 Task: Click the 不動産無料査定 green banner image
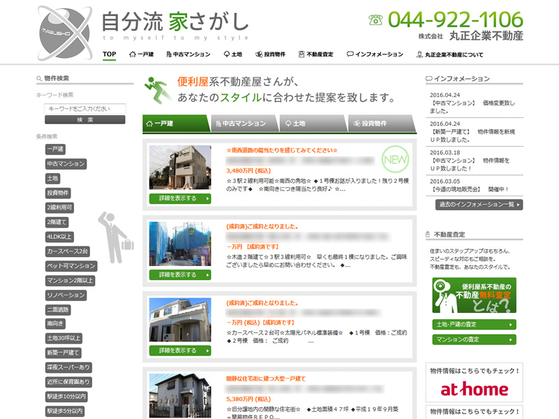tap(474, 296)
